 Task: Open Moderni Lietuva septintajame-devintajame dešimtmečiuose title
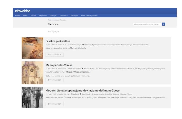point(83,91)
